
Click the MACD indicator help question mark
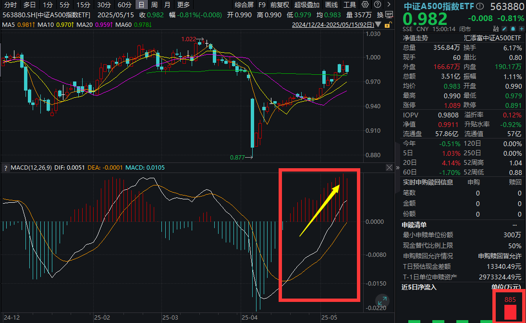[x=6, y=168]
